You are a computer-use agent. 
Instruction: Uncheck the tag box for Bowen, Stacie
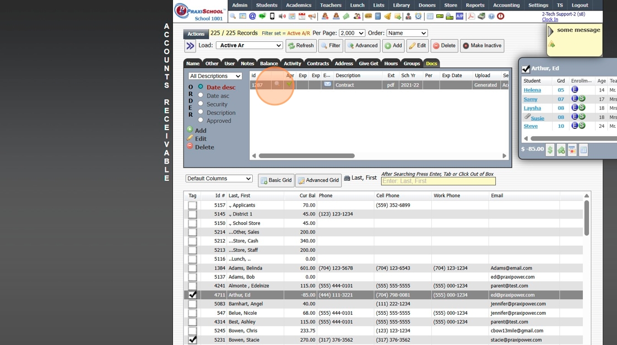(192, 339)
